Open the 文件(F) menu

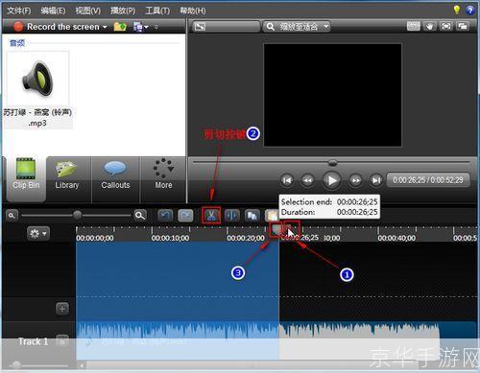tap(18, 11)
